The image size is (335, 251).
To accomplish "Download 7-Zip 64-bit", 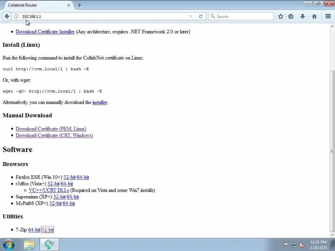I will [x=34, y=230].
